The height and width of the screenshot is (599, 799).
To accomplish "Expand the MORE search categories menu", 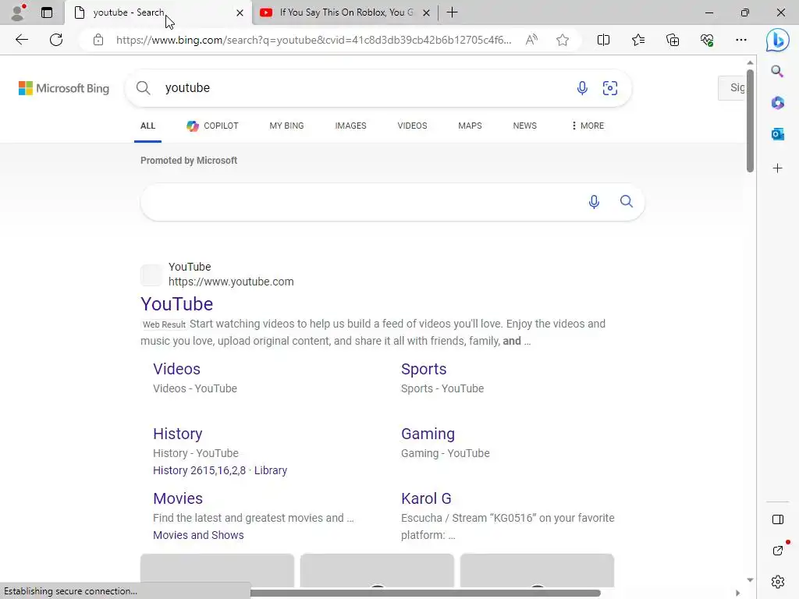I will click(x=588, y=126).
